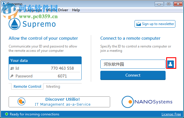This screenshot has width=184, height=118.
Task: Click the Supremo sailboat logo
Action: tap(15, 24)
